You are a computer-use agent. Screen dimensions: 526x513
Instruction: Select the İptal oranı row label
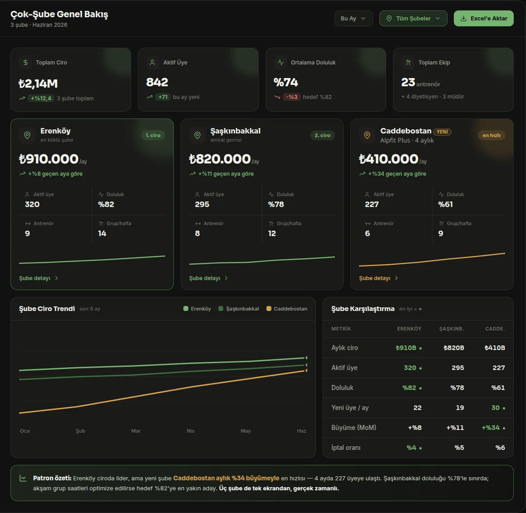[x=346, y=448]
